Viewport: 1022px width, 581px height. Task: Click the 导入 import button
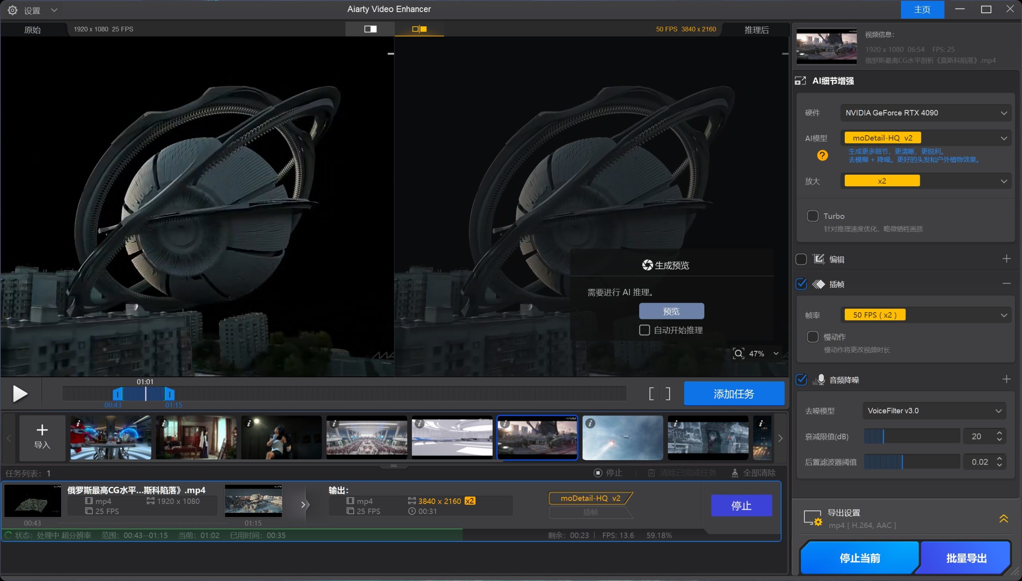pos(42,438)
